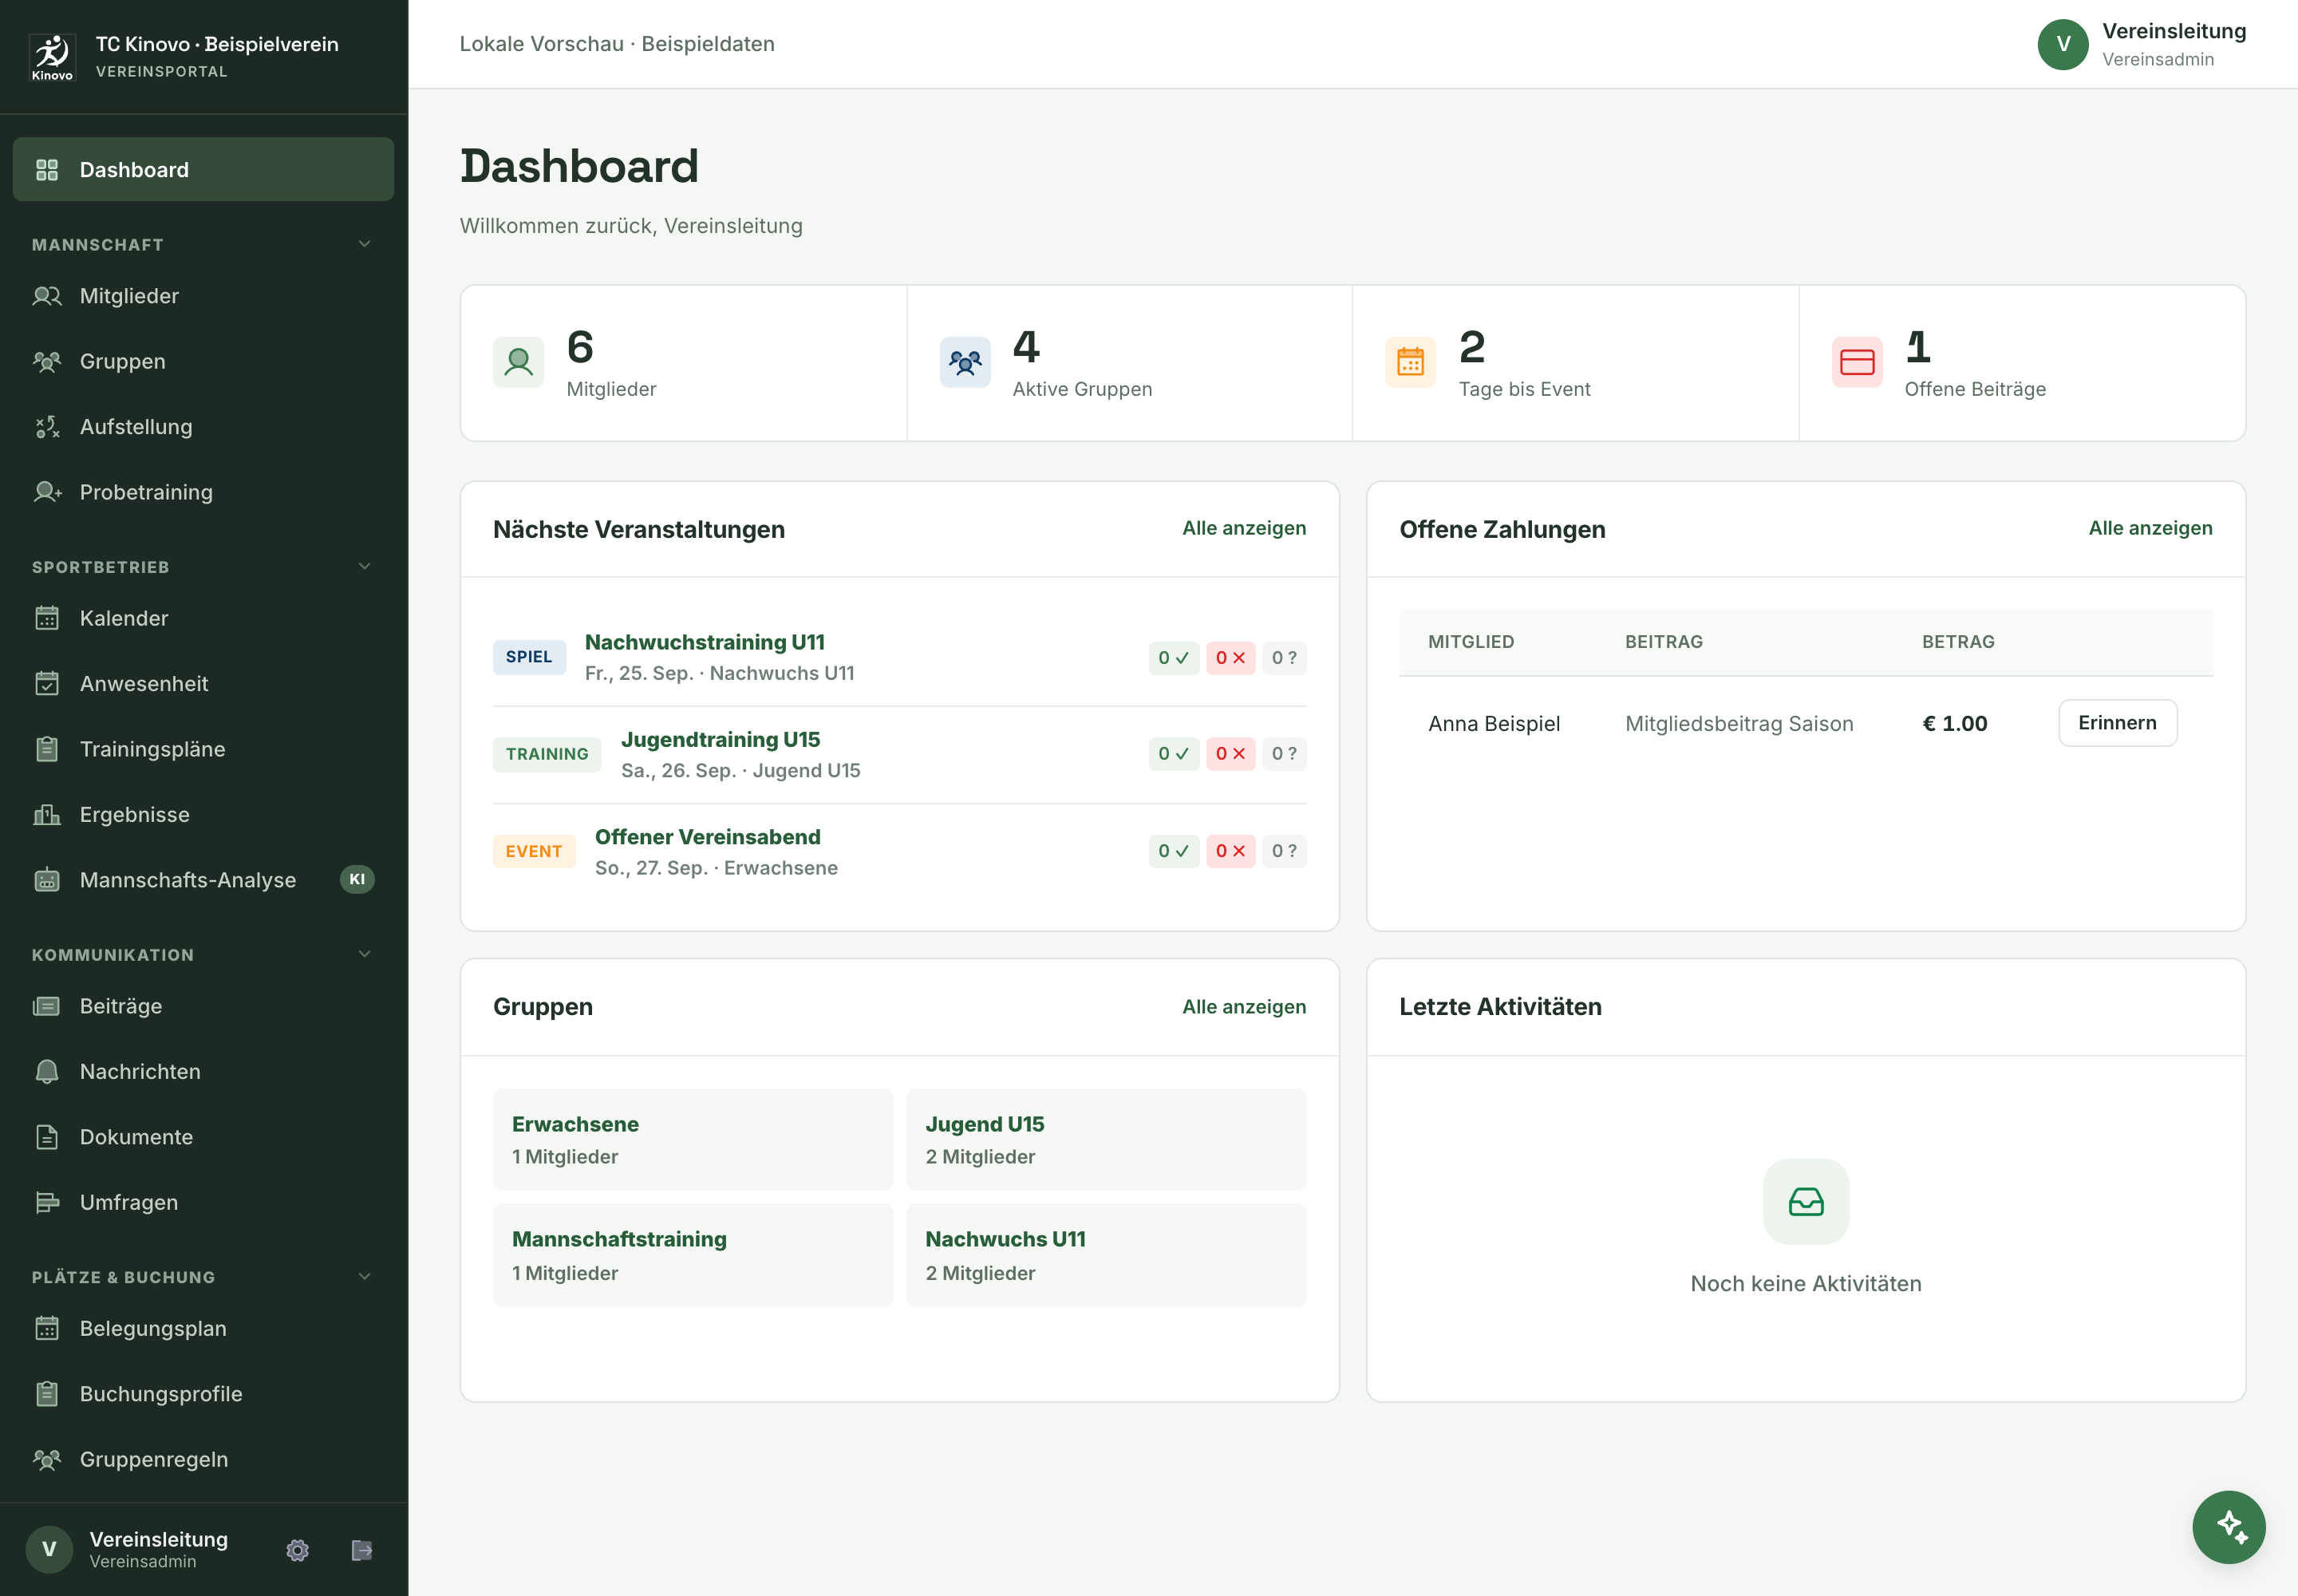Show all in Nächste Veranstaltungen

point(1244,528)
